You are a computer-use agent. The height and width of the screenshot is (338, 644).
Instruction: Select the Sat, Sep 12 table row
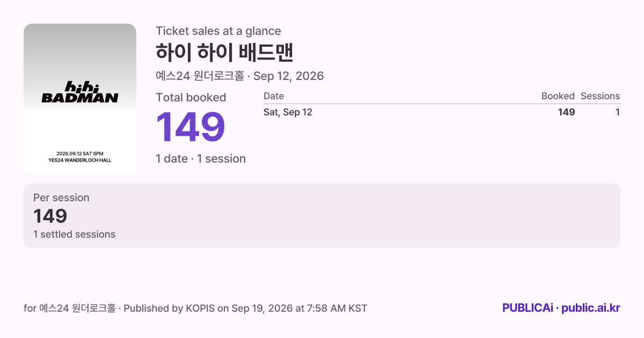[442, 112]
